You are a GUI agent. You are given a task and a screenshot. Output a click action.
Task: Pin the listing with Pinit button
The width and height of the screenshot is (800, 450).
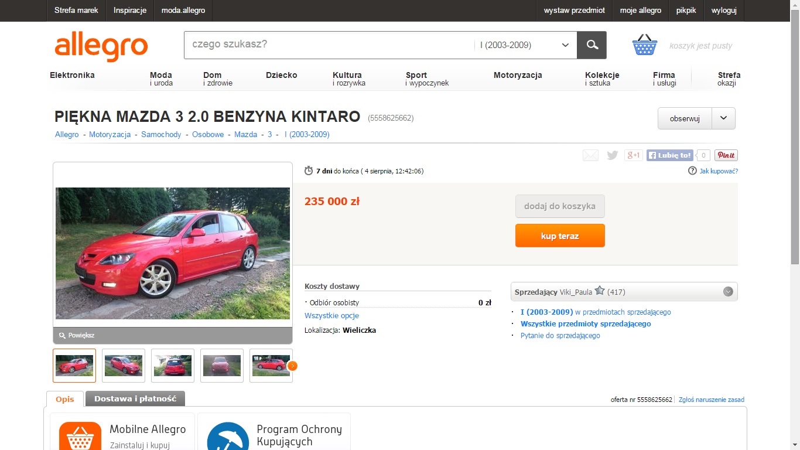tap(726, 155)
